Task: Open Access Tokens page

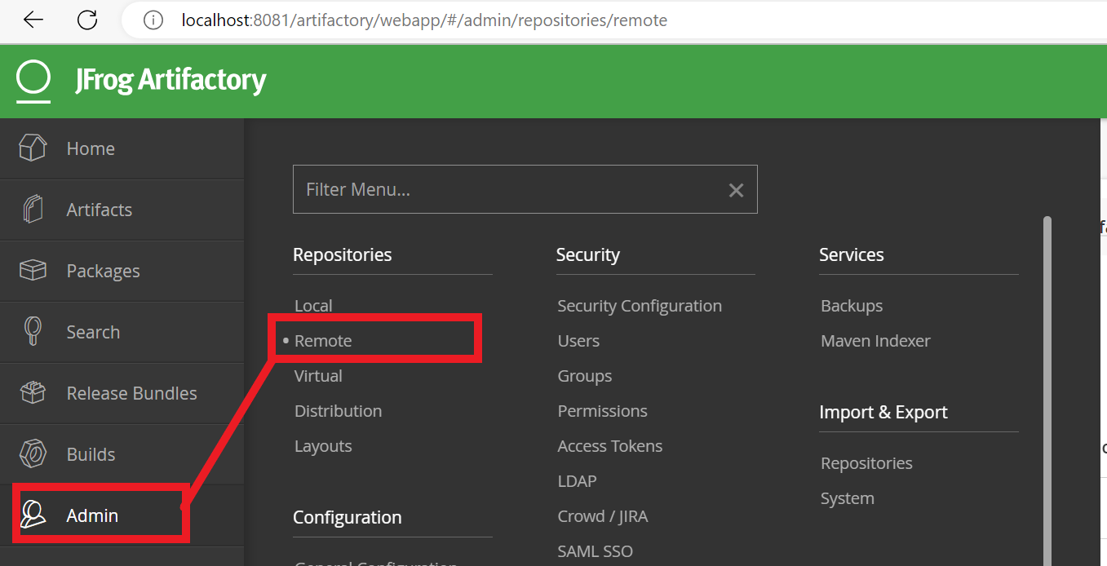Action: coord(610,446)
